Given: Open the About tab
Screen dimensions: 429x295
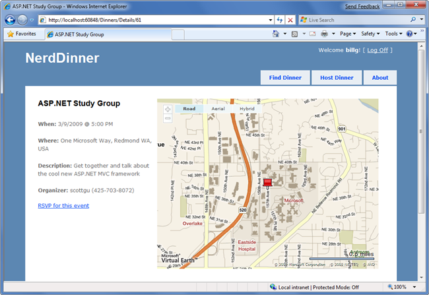Looking at the screenshot, I should [x=379, y=78].
